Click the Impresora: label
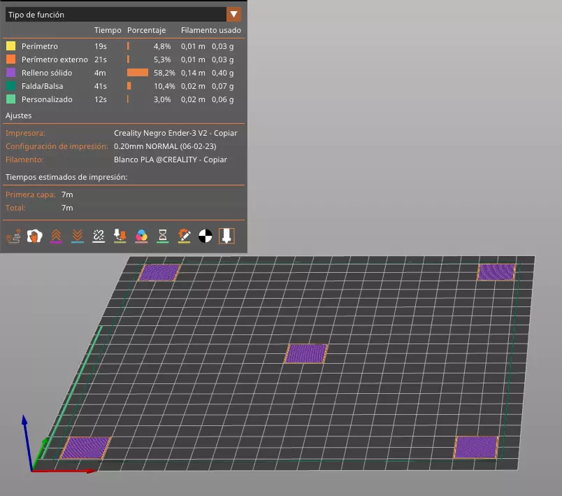562x496 pixels. pyautogui.click(x=25, y=133)
